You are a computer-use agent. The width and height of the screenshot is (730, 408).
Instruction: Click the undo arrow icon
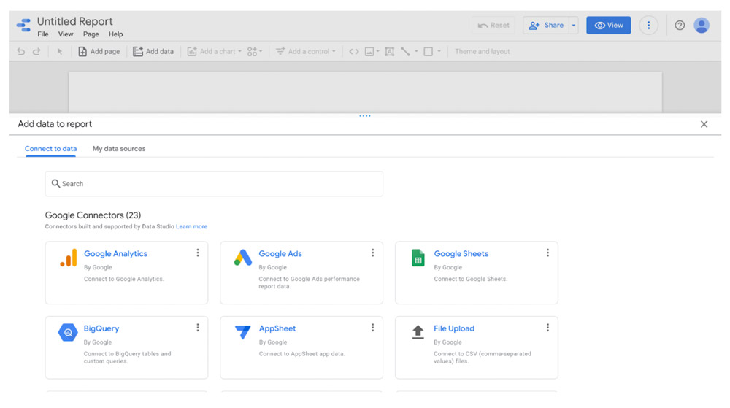(21, 52)
